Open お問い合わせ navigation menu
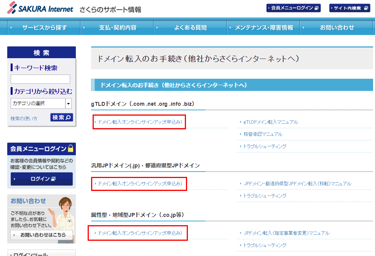 tap(337, 27)
